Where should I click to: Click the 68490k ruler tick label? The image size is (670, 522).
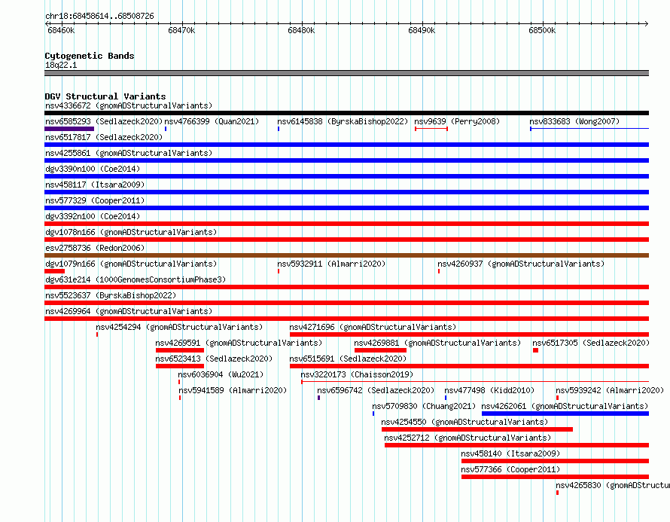tap(422, 30)
